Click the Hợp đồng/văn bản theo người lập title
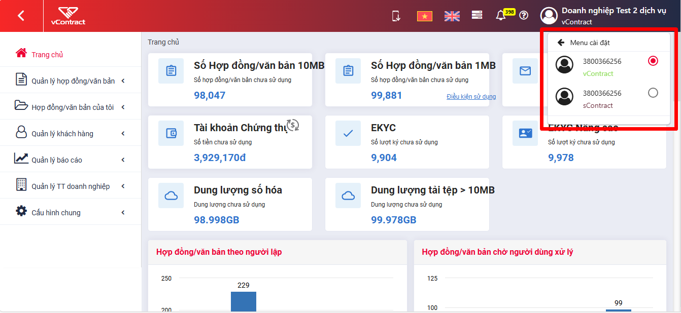This screenshot has height=313, width=681. click(219, 252)
